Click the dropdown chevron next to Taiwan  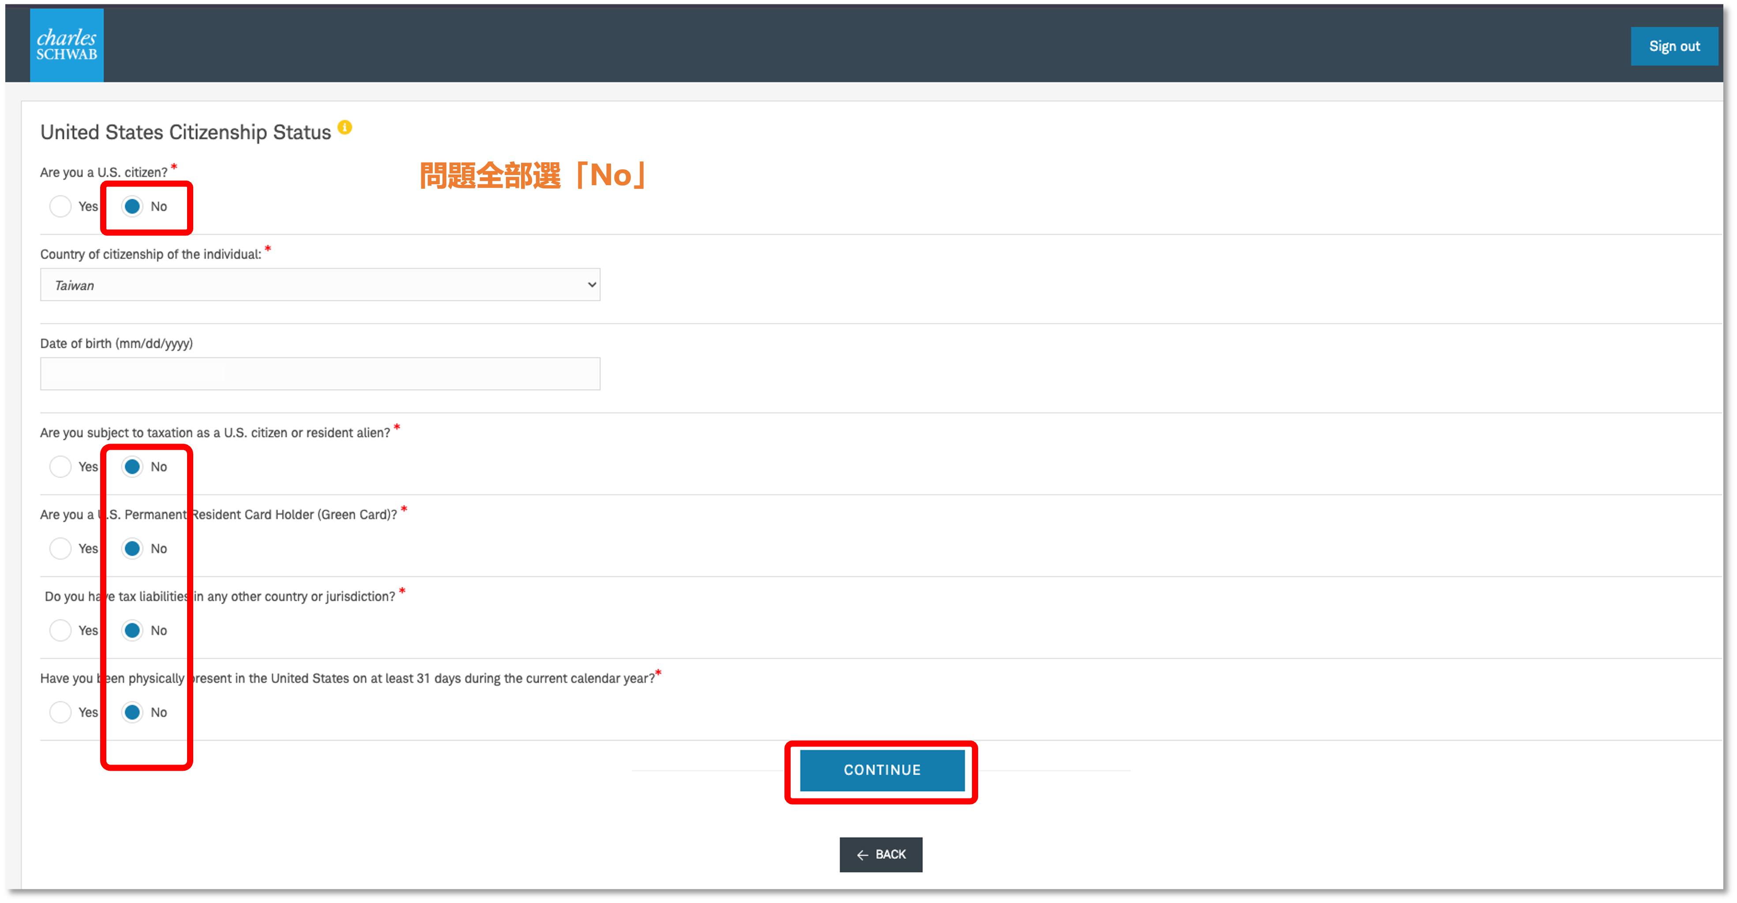tap(591, 285)
